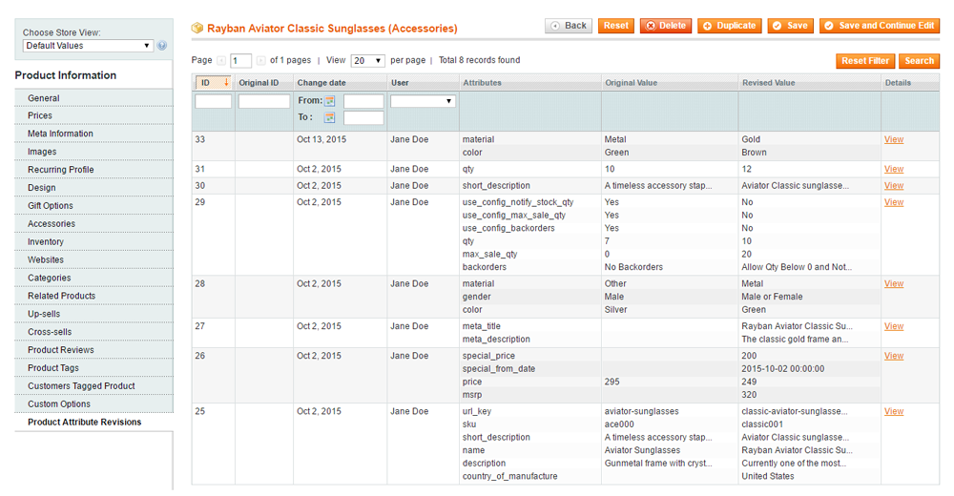
Task: Switch to the Meta Information tab
Action: pos(60,134)
